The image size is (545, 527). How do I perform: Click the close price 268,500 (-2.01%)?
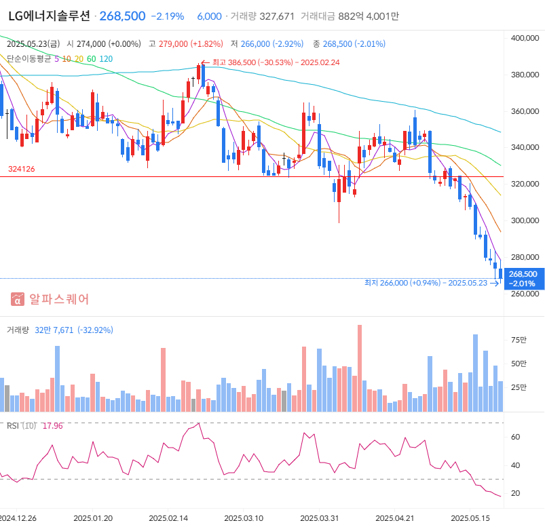[x=350, y=44]
